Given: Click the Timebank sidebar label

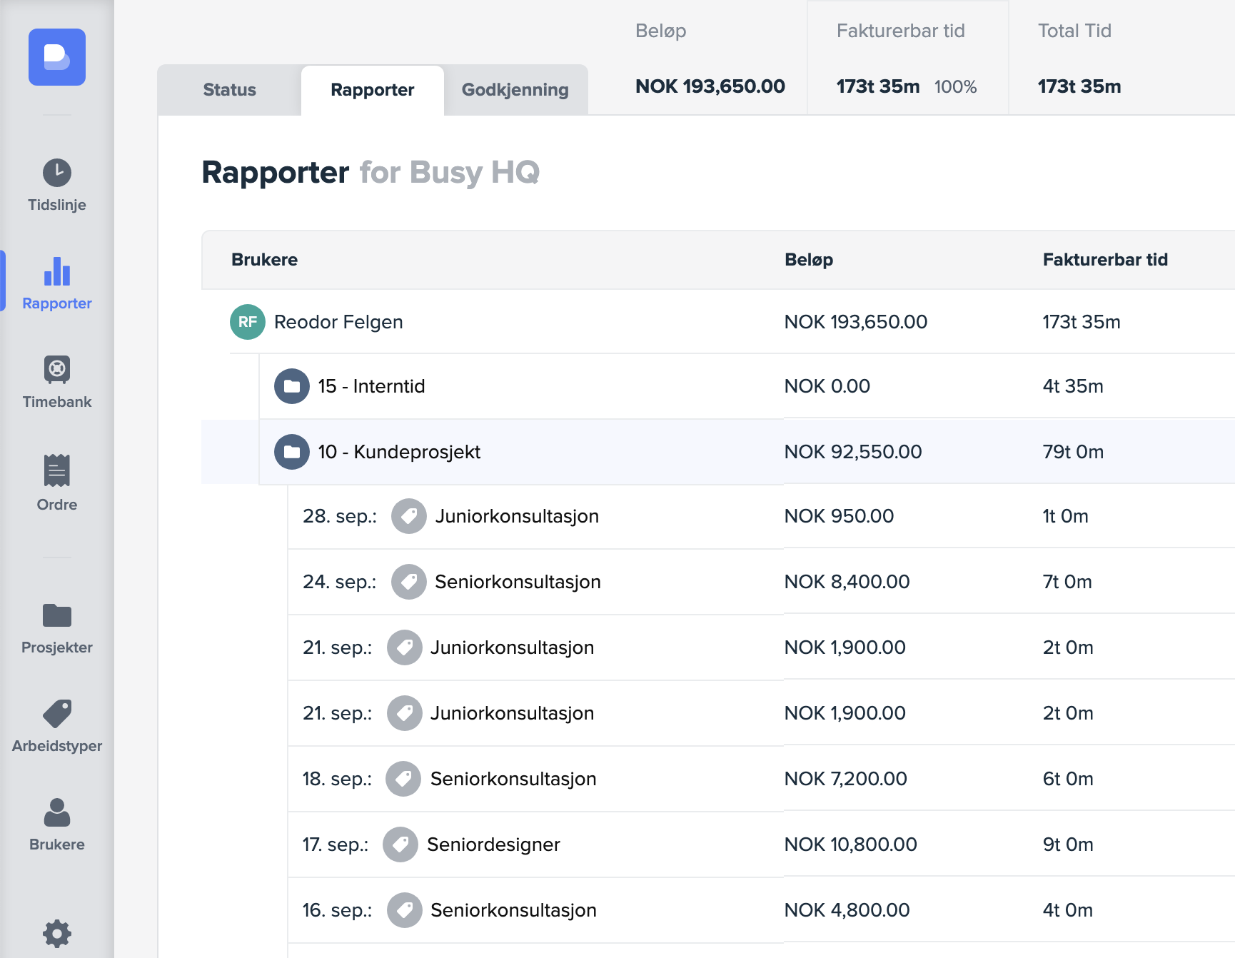Looking at the screenshot, I should click(x=57, y=402).
